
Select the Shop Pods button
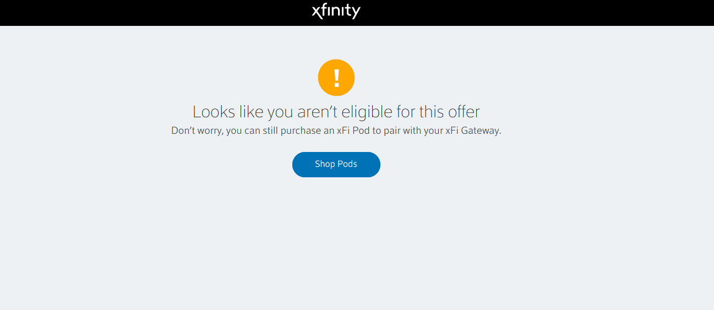(336, 165)
